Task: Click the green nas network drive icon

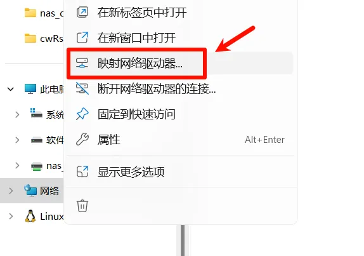Action: point(37,166)
